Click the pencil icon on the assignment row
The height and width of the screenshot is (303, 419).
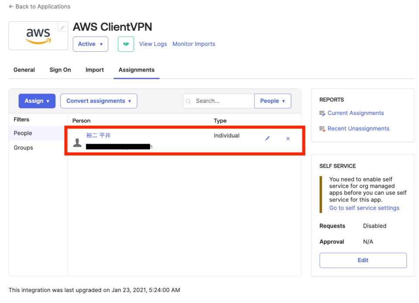(267, 138)
